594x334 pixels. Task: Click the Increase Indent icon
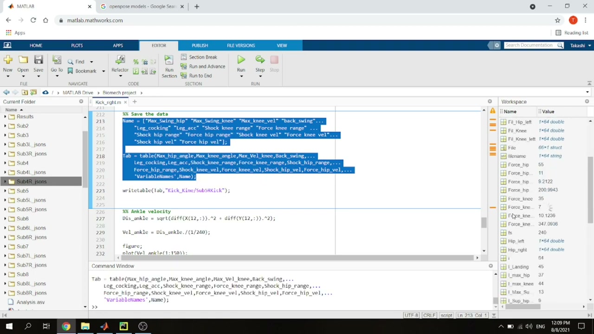[x=144, y=71]
